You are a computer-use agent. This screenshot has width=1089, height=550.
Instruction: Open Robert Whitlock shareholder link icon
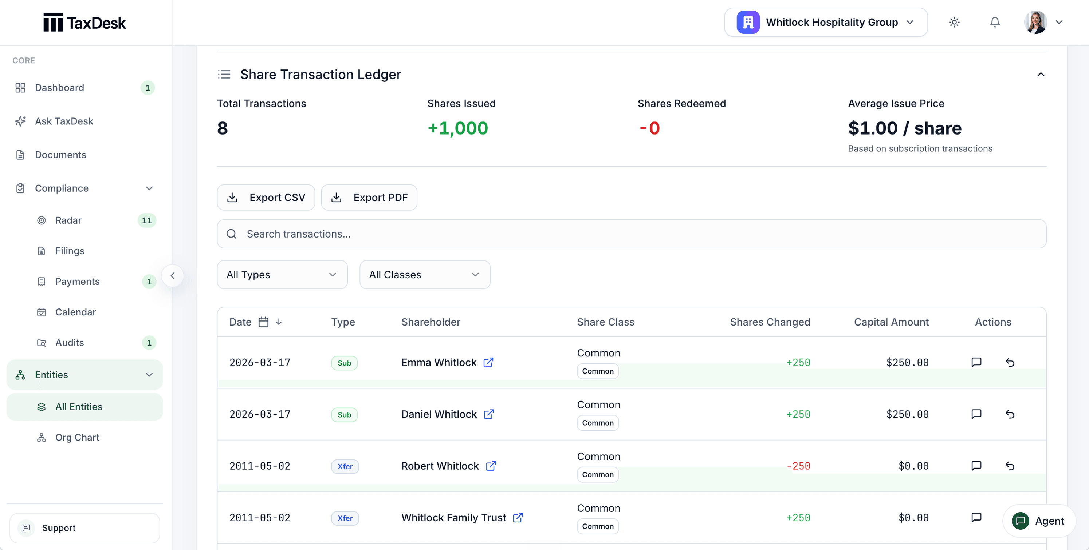pos(491,466)
